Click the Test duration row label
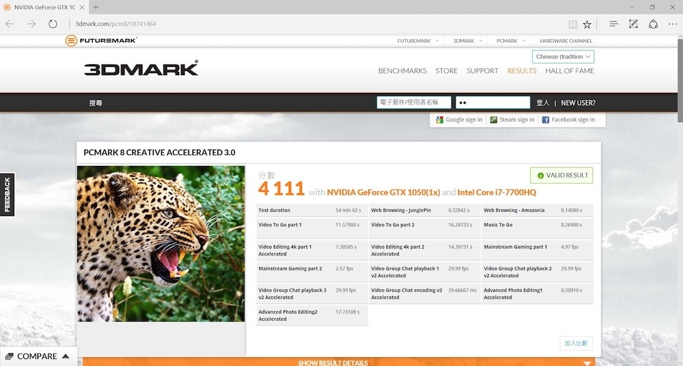Image resolution: width=683 pixels, height=366 pixels. click(x=274, y=210)
